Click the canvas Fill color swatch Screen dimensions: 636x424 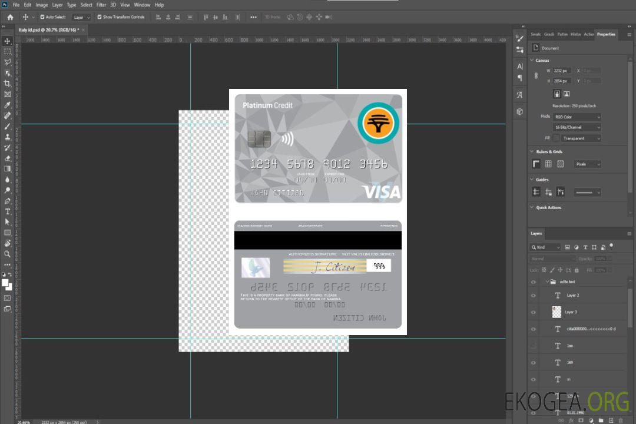pyautogui.click(x=556, y=138)
